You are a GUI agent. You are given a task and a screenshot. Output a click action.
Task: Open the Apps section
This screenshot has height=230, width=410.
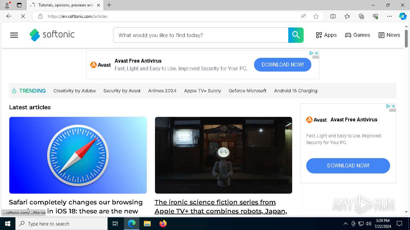pyautogui.click(x=326, y=35)
